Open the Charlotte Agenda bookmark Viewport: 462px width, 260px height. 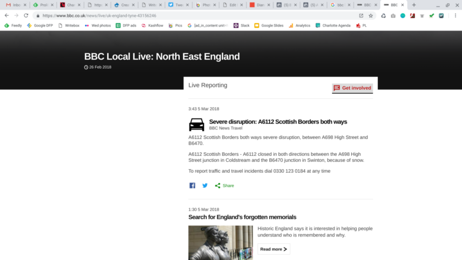click(333, 26)
